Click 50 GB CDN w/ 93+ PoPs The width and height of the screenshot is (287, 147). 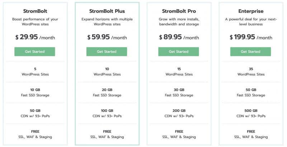click(x=35, y=113)
